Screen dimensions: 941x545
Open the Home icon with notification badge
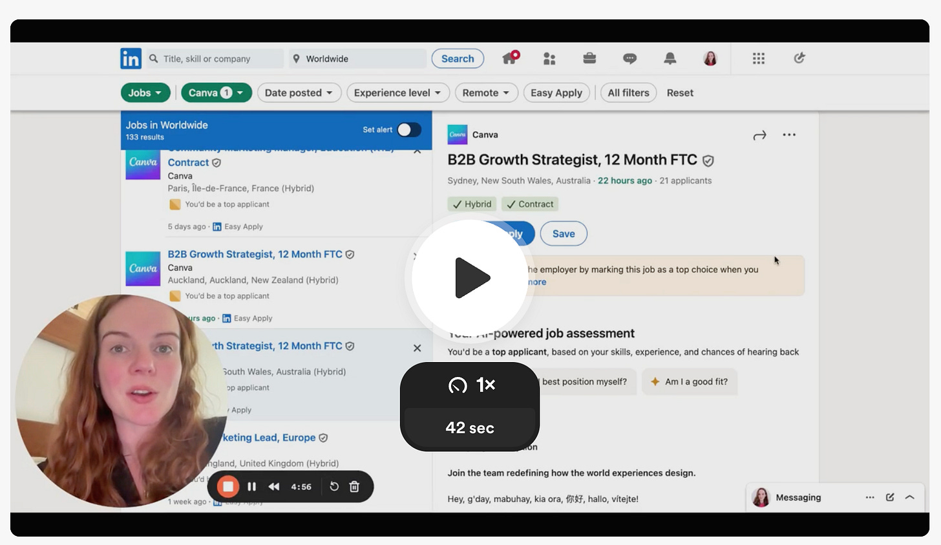[x=511, y=58]
